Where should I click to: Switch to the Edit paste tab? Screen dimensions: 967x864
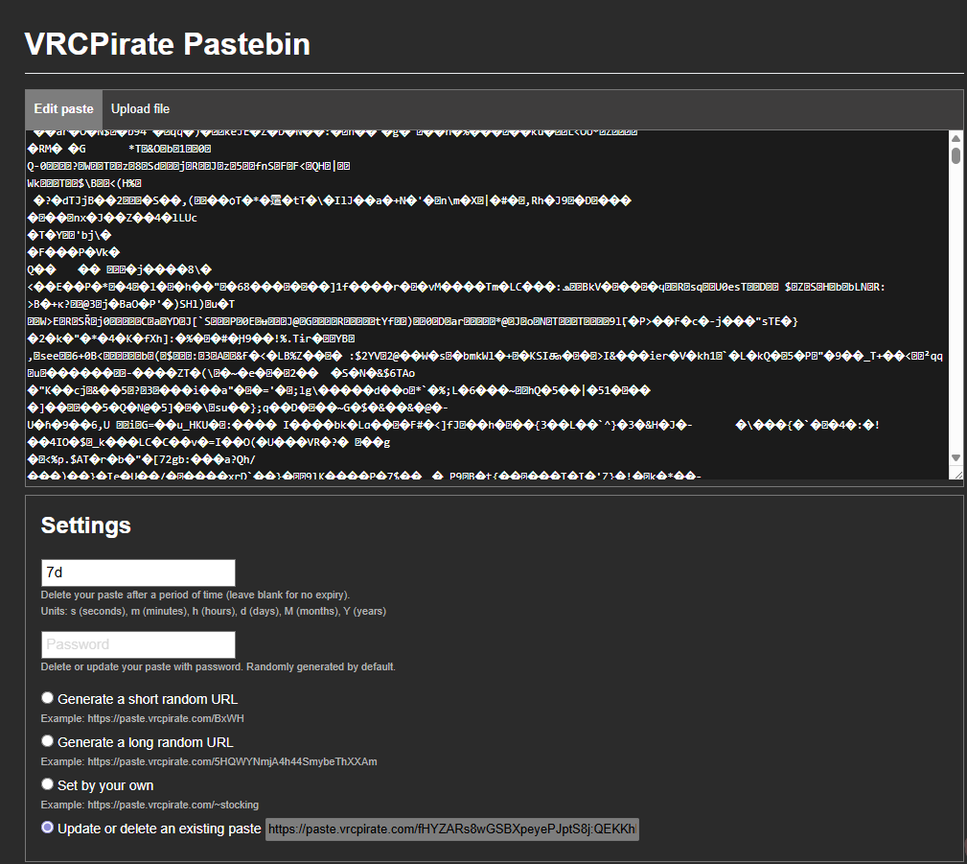tap(63, 109)
